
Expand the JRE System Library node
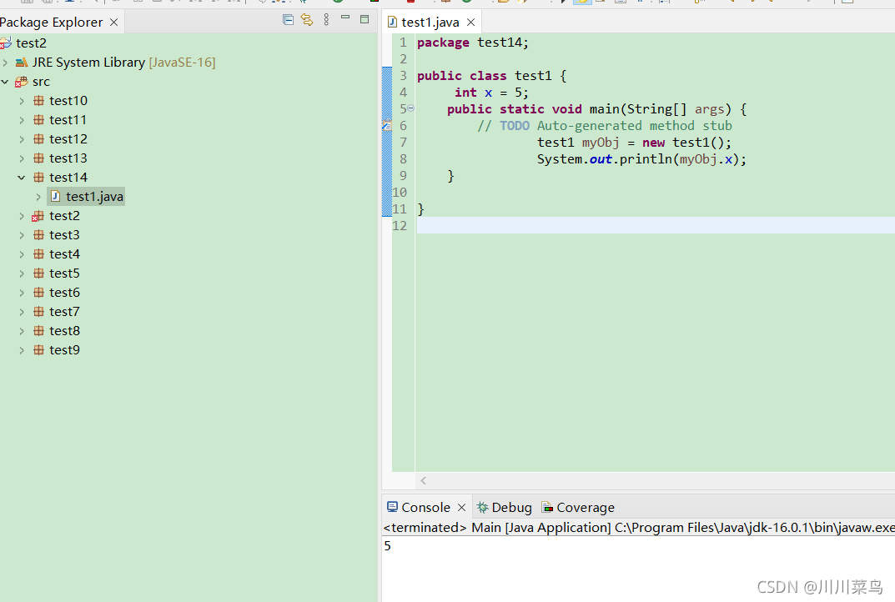(5, 63)
